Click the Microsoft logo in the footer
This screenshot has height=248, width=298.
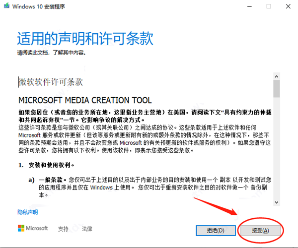click(x=33, y=229)
